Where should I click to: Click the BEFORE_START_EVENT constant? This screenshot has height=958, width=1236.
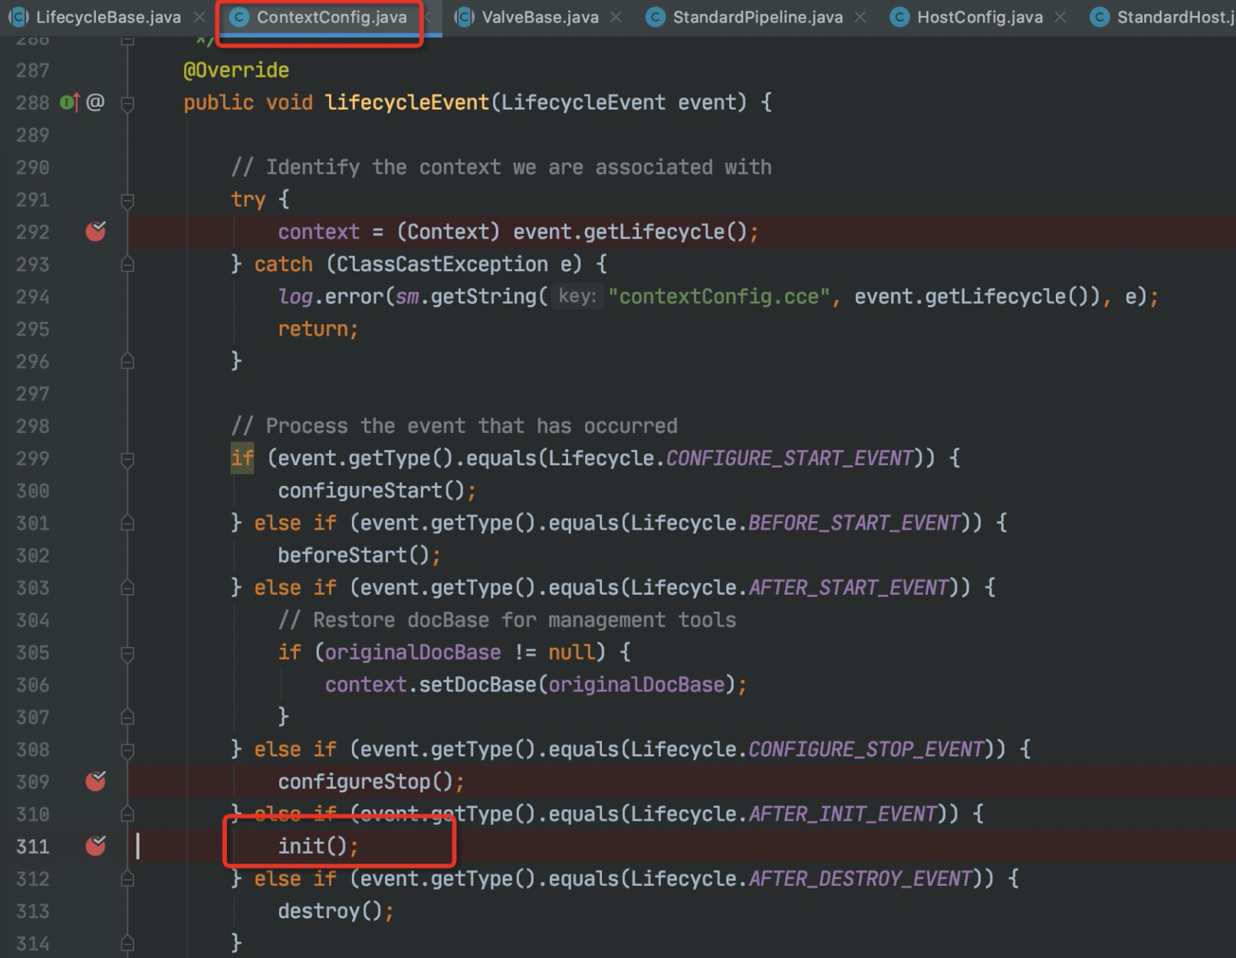click(x=854, y=523)
